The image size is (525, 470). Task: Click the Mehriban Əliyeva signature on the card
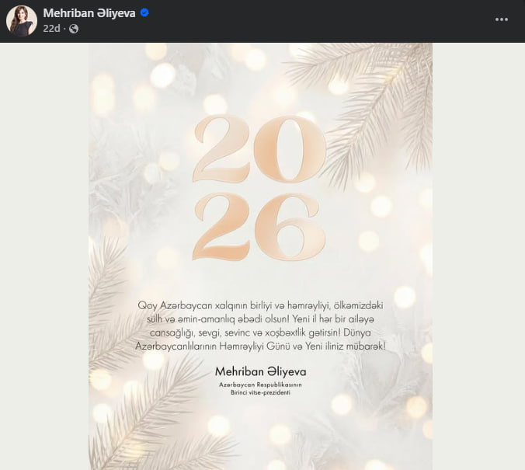click(x=260, y=371)
